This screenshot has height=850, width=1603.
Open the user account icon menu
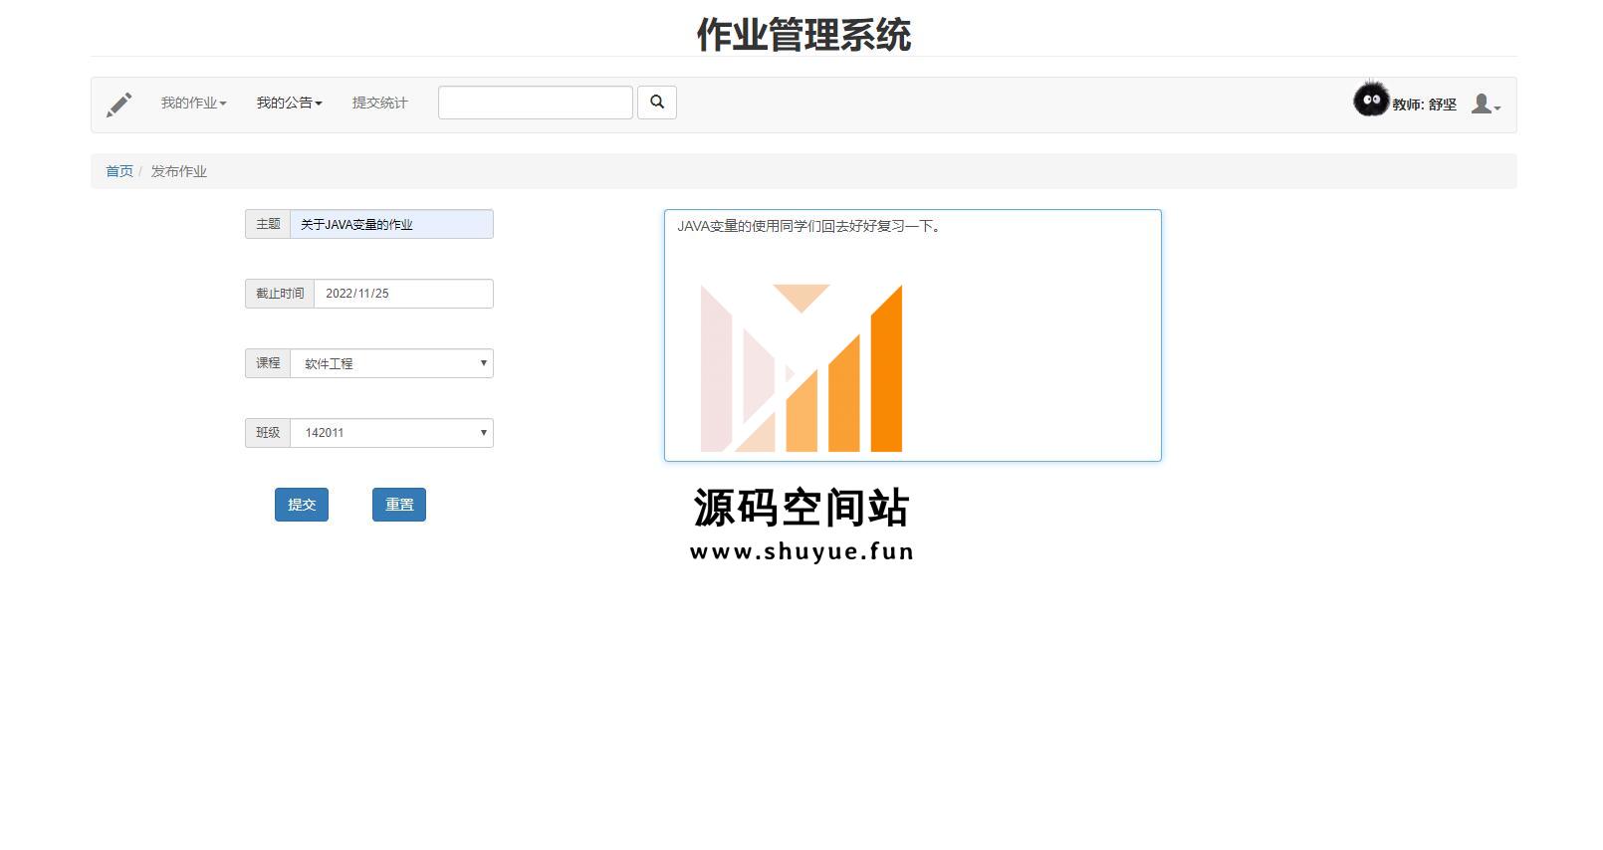click(1486, 104)
